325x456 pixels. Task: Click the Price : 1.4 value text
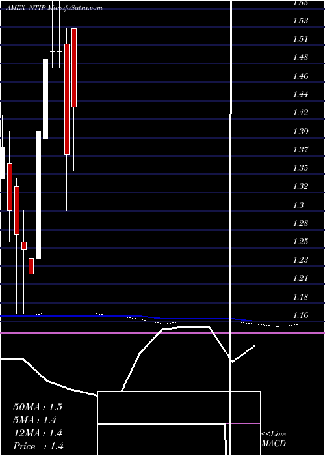[38, 446]
